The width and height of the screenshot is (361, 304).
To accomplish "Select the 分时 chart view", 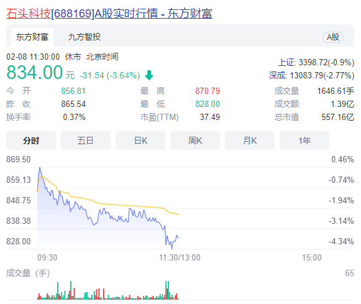I will tap(31, 140).
